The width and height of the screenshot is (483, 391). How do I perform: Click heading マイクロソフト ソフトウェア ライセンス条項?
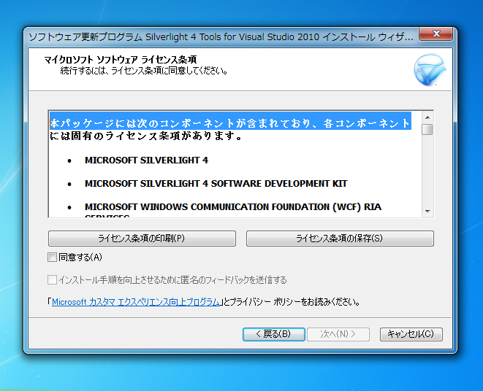[x=120, y=59]
